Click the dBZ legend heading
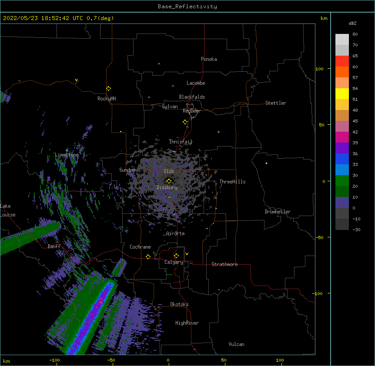The image size is (375, 366). pyautogui.click(x=352, y=23)
